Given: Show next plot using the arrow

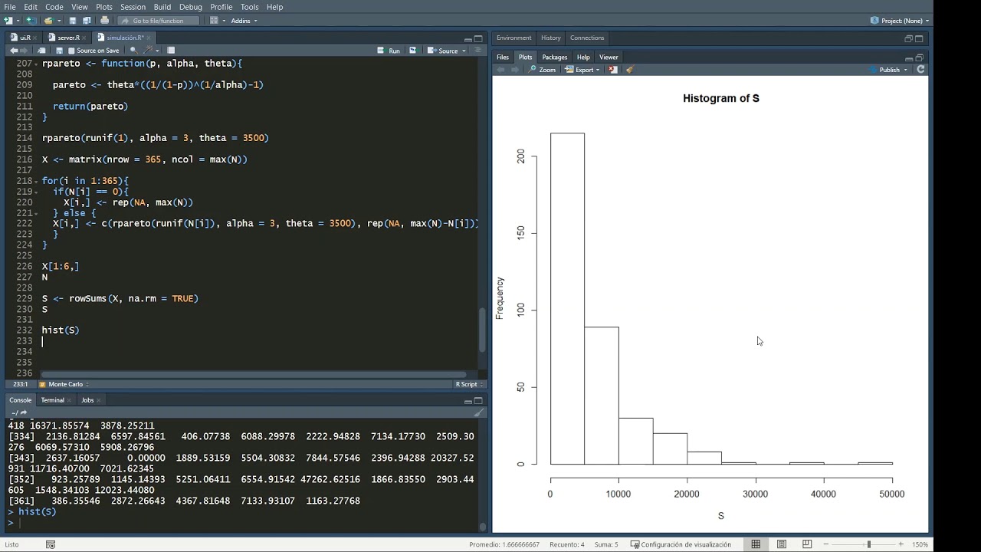Looking at the screenshot, I should 515,70.
